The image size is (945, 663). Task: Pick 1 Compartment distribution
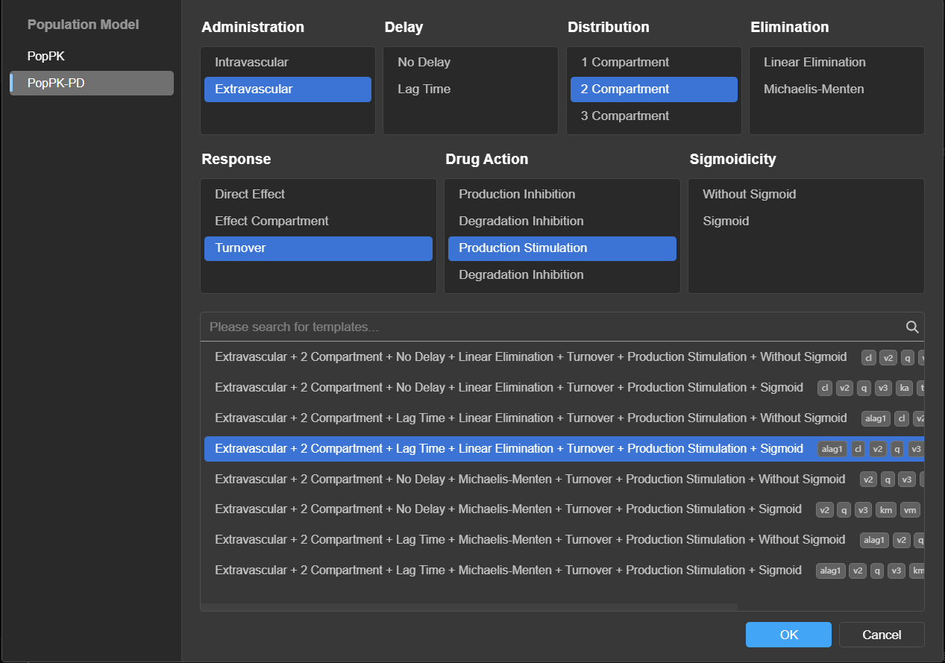pos(654,62)
